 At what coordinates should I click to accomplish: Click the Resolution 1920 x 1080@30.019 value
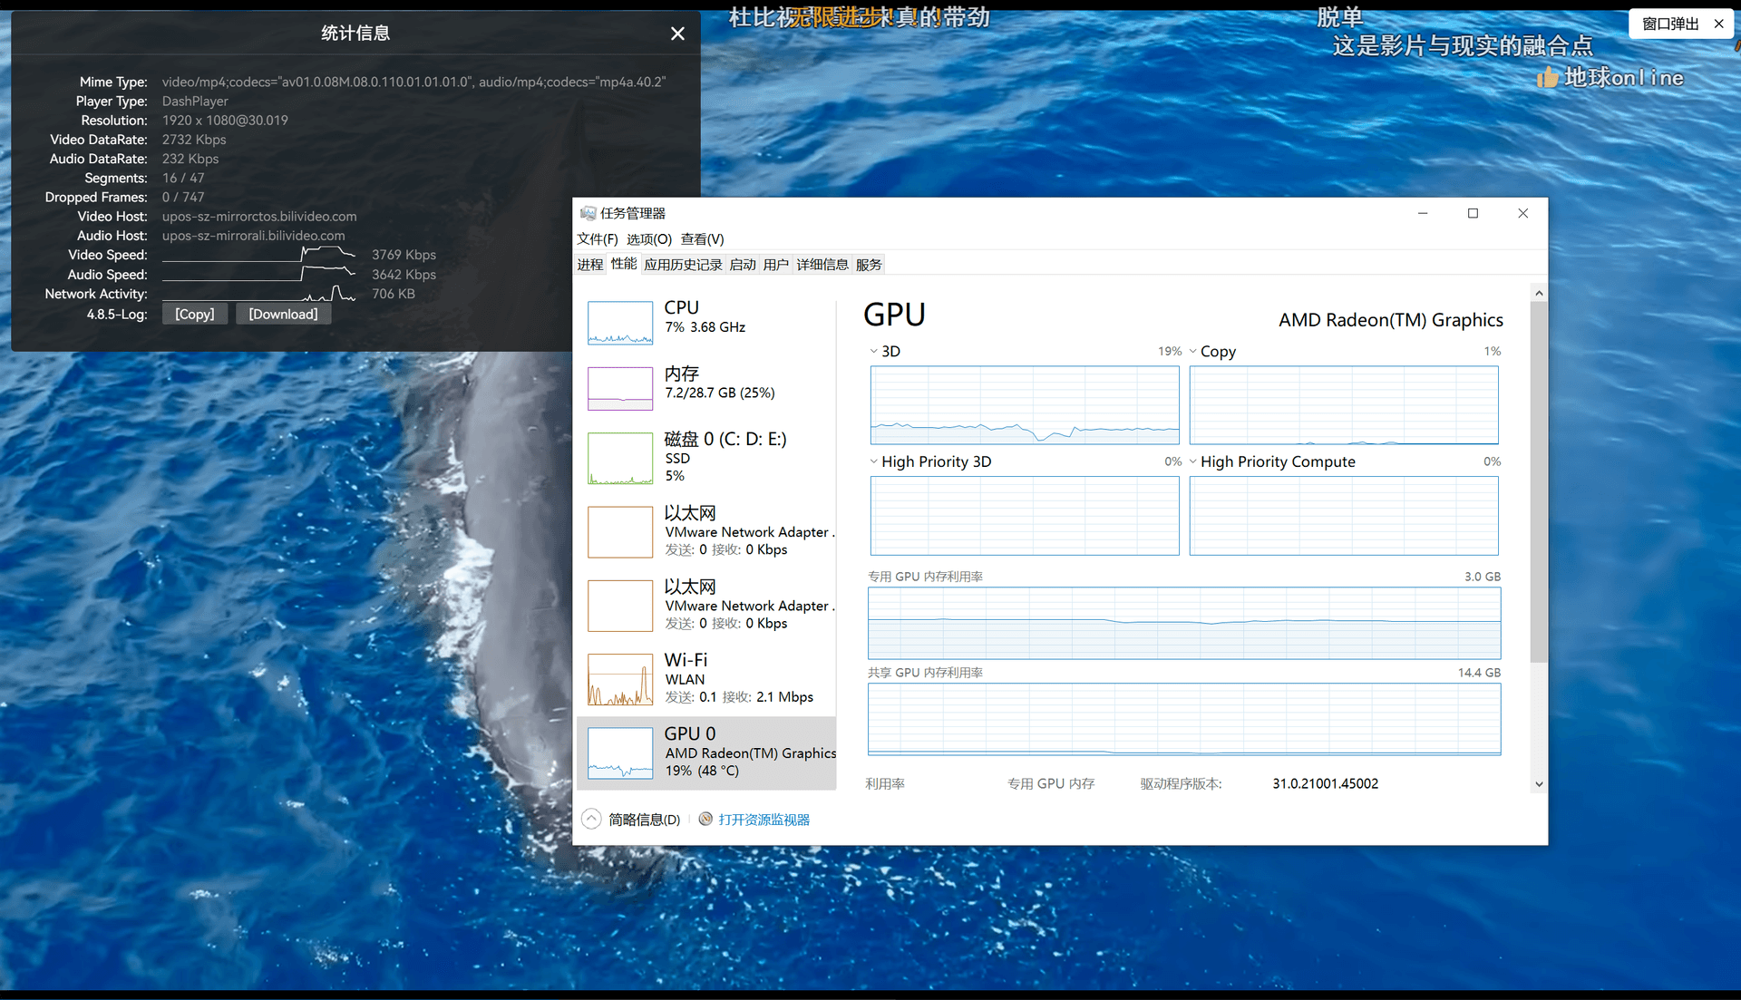pyautogui.click(x=225, y=121)
